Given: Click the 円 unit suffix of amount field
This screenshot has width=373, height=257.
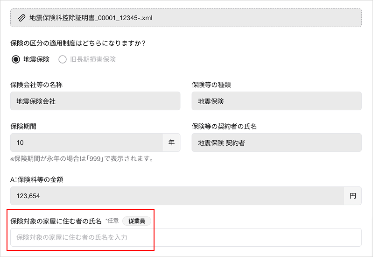Looking at the screenshot, I should pyautogui.click(x=352, y=196).
